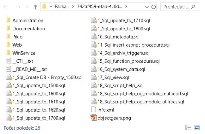Open address bar history dropdown
Viewport: 205px width, 134px height.
pyautogui.click(x=147, y=6)
